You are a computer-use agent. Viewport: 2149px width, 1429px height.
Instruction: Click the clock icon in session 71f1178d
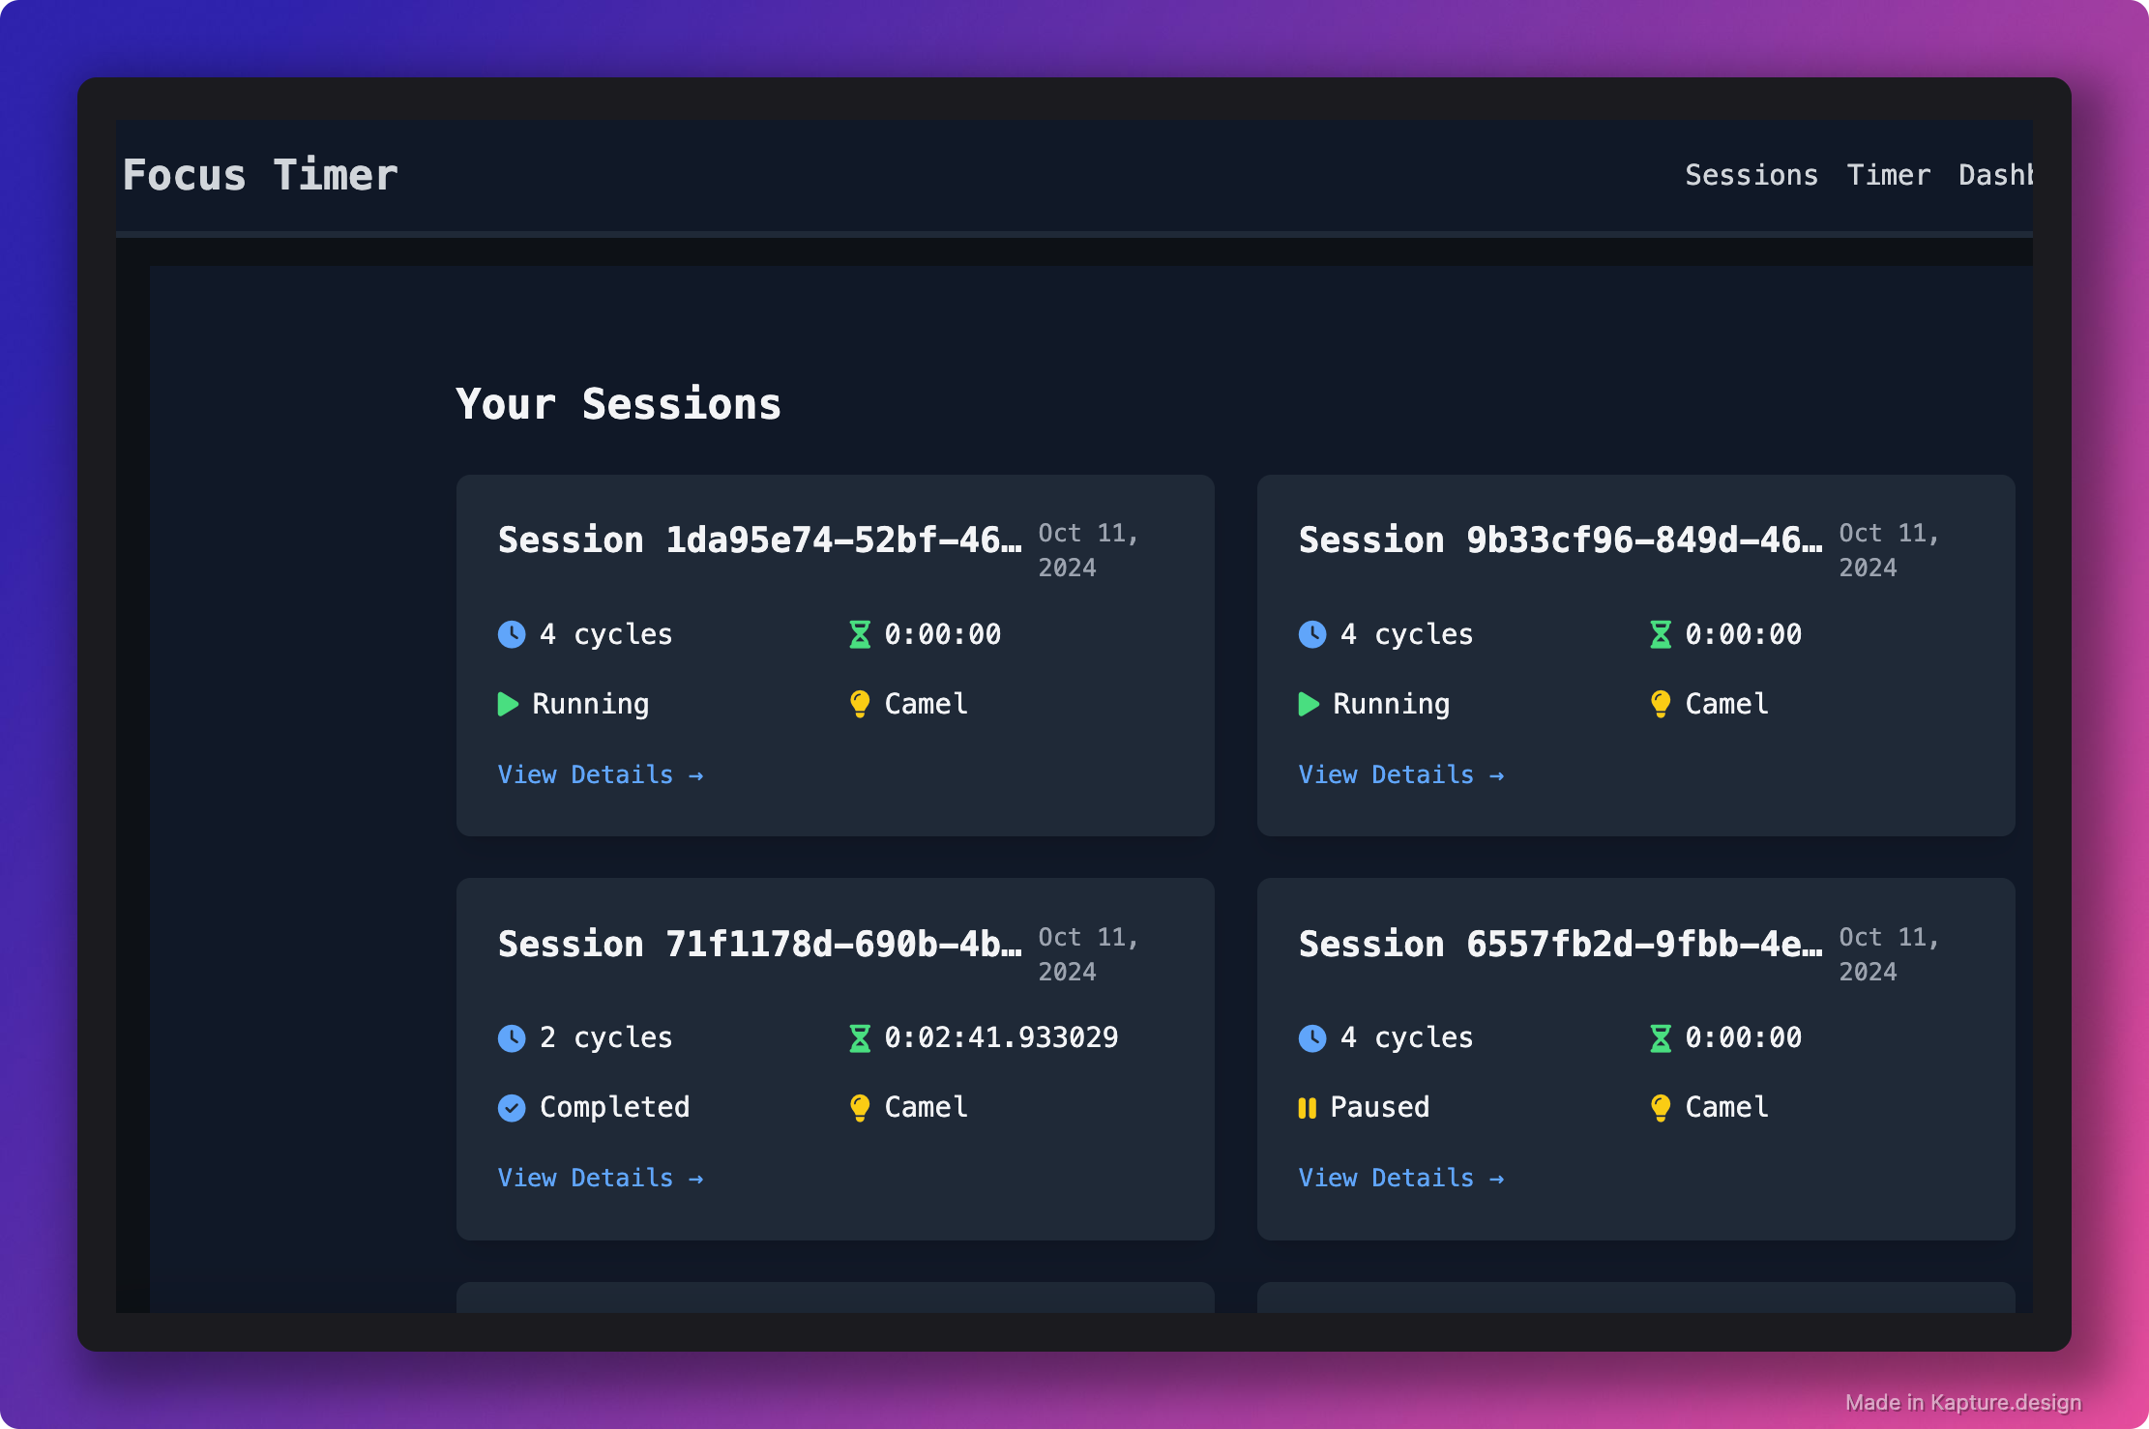512,1037
